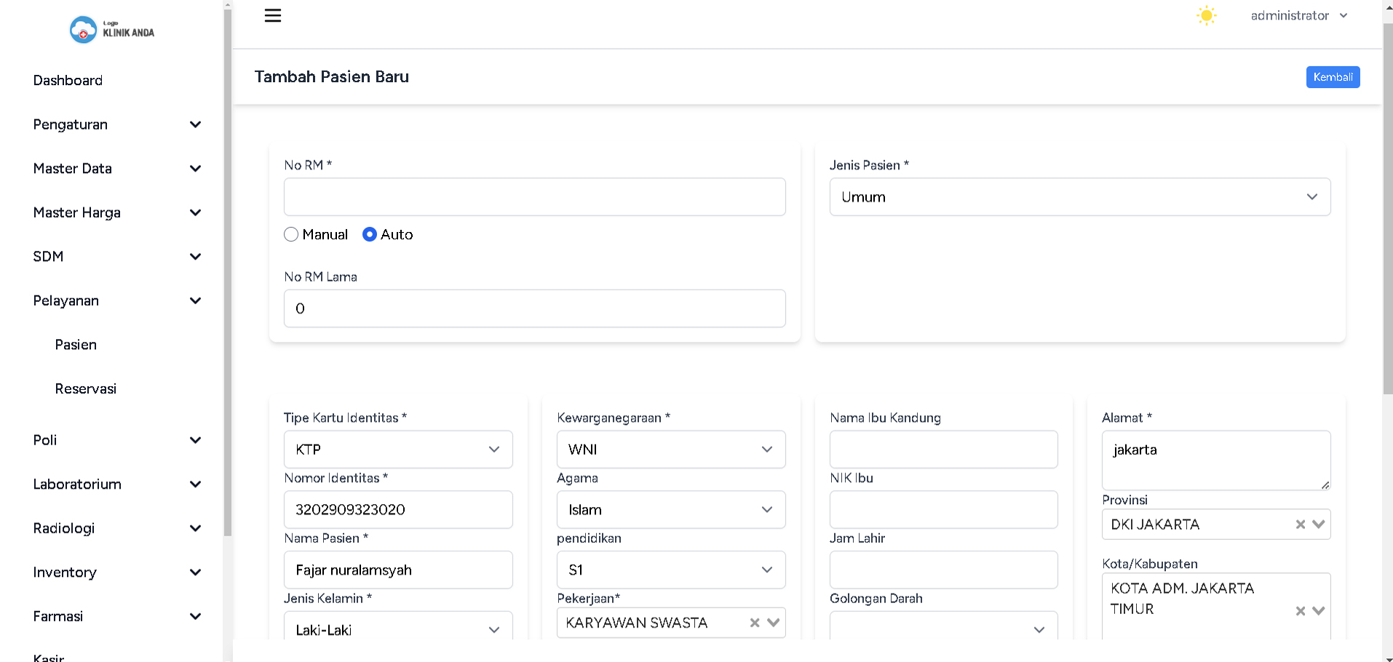The height and width of the screenshot is (662, 1393).
Task: Open the administrator account dropdown
Action: pos(1298,16)
